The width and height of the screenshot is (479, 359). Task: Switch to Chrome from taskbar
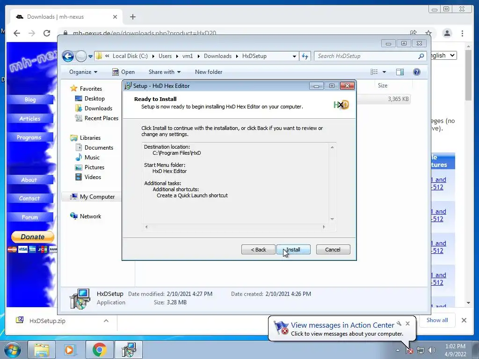[x=99, y=350]
